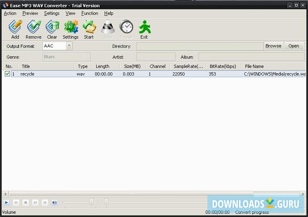Click the Directory input field
The width and height of the screenshot is (308, 217).
(200, 46)
